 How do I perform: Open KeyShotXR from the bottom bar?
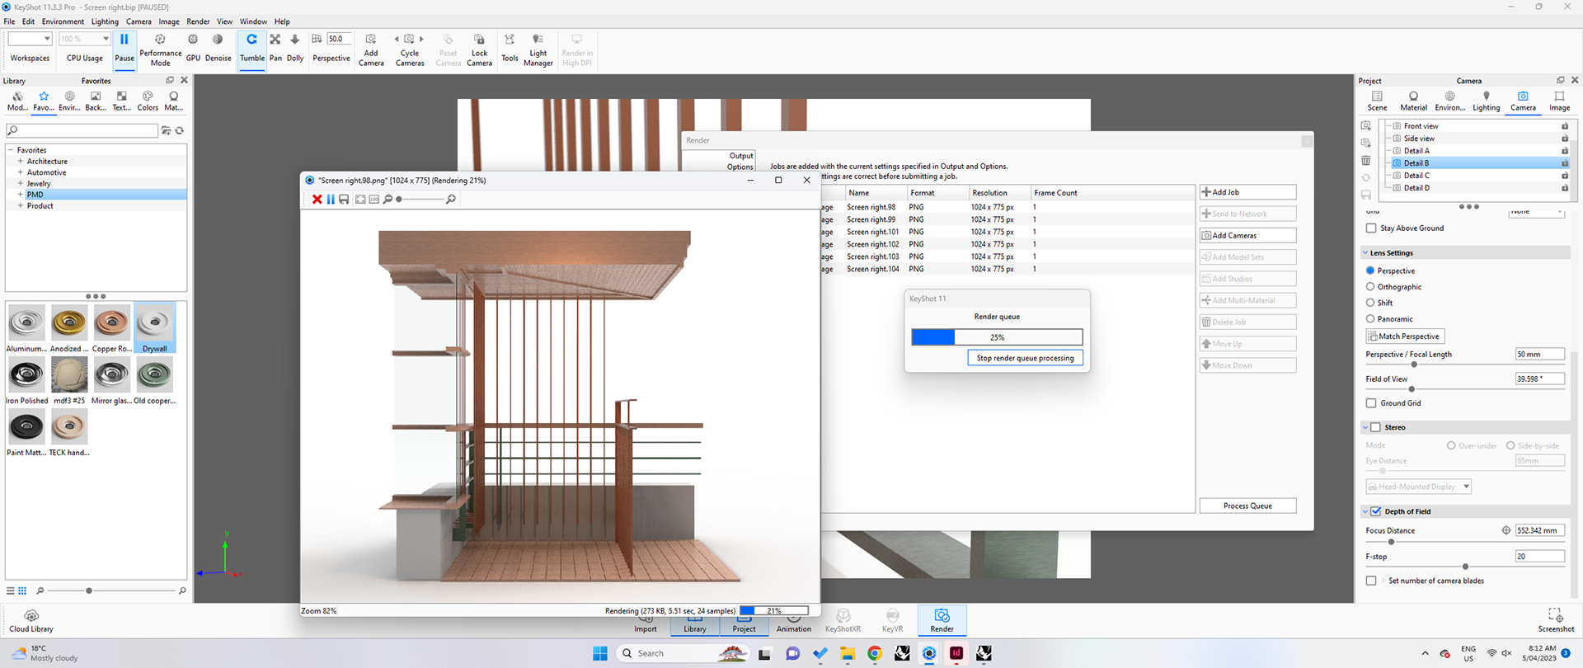(x=843, y=621)
